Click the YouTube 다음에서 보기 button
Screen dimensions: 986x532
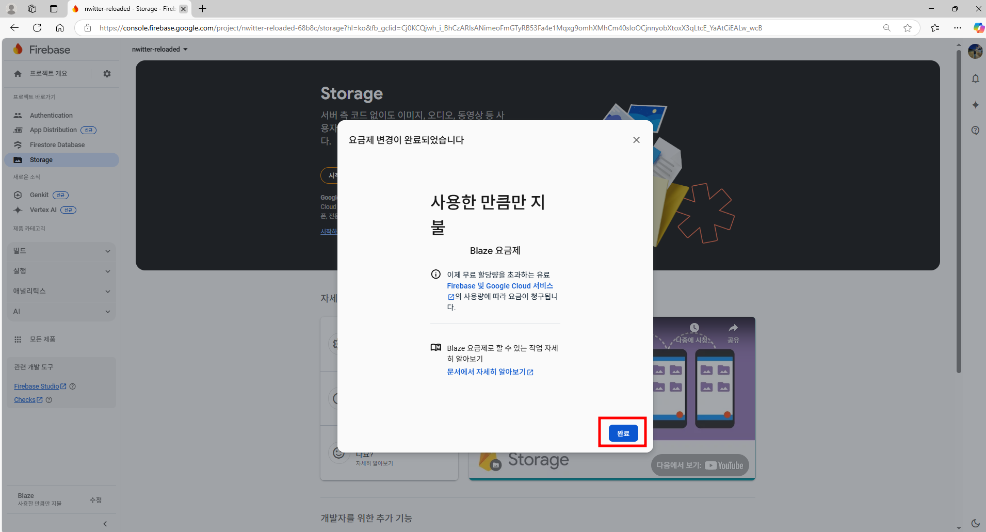[700, 465]
